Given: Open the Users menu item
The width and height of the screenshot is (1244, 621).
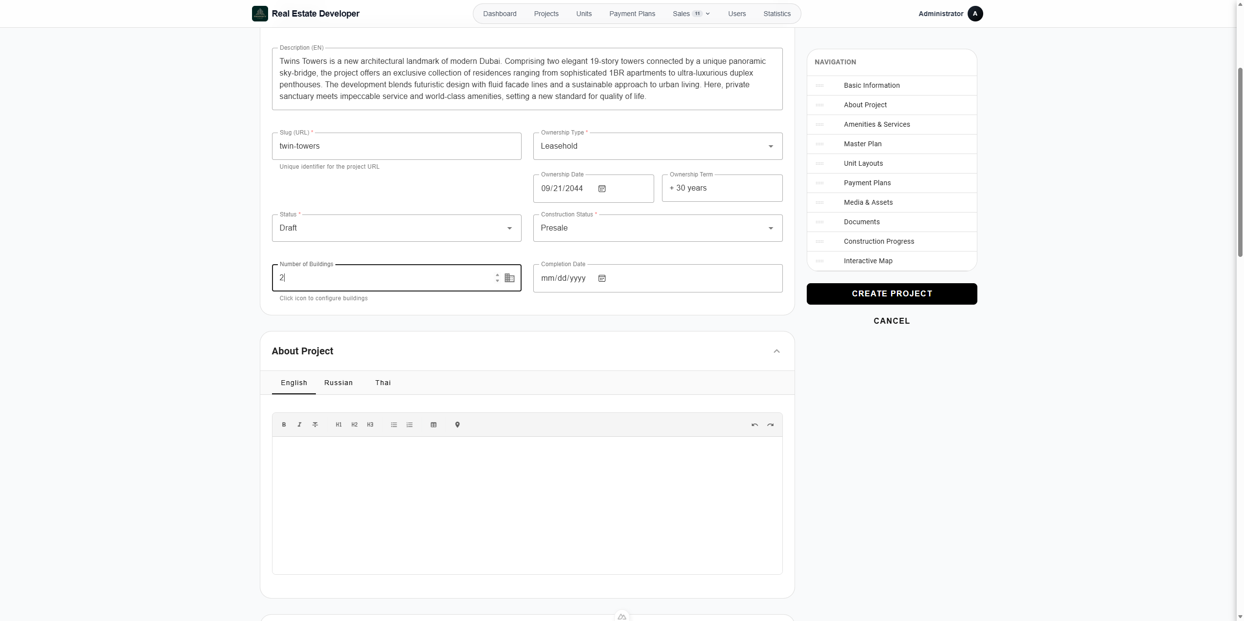Looking at the screenshot, I should click(x=737, y=14).
